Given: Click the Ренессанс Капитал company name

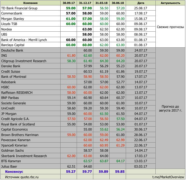Looking at the screenshot, I should coord(16,140).
